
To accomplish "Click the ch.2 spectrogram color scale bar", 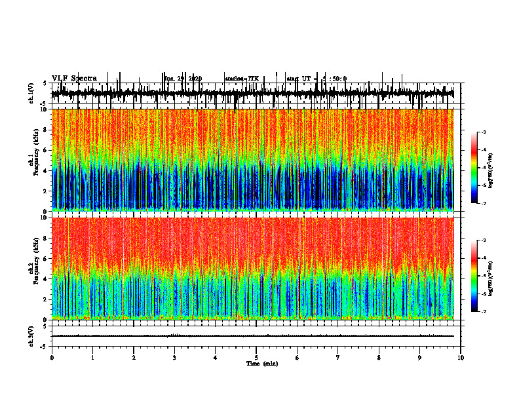I will pyautogui.click(x=474, y=276).
